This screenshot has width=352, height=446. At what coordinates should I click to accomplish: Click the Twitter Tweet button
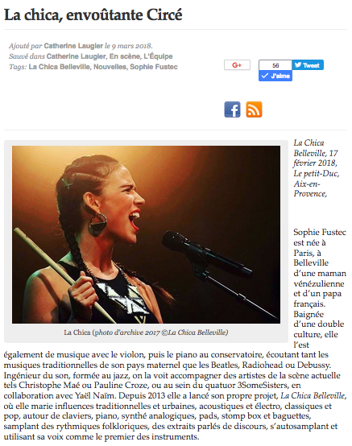coord(308,65)
